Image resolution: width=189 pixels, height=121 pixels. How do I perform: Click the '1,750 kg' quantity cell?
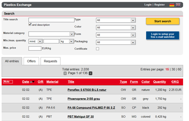(x=161, y=99)
